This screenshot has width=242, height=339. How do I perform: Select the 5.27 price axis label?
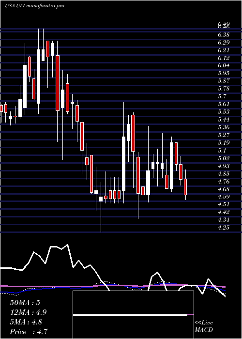tap(224, 135)
